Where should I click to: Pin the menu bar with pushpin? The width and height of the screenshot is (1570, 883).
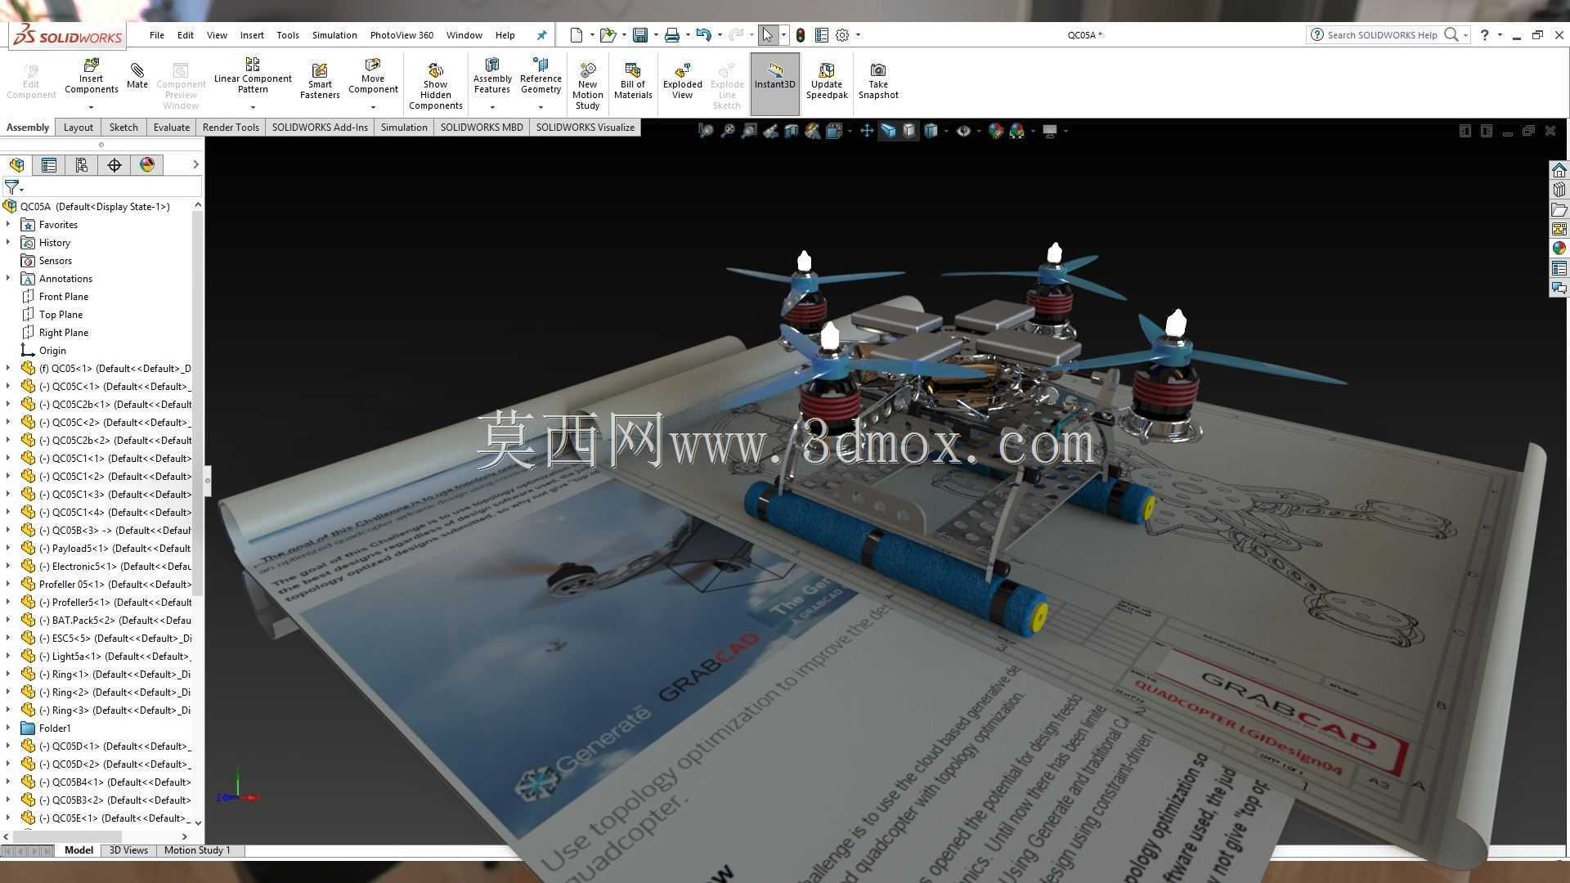coord(541,35)
